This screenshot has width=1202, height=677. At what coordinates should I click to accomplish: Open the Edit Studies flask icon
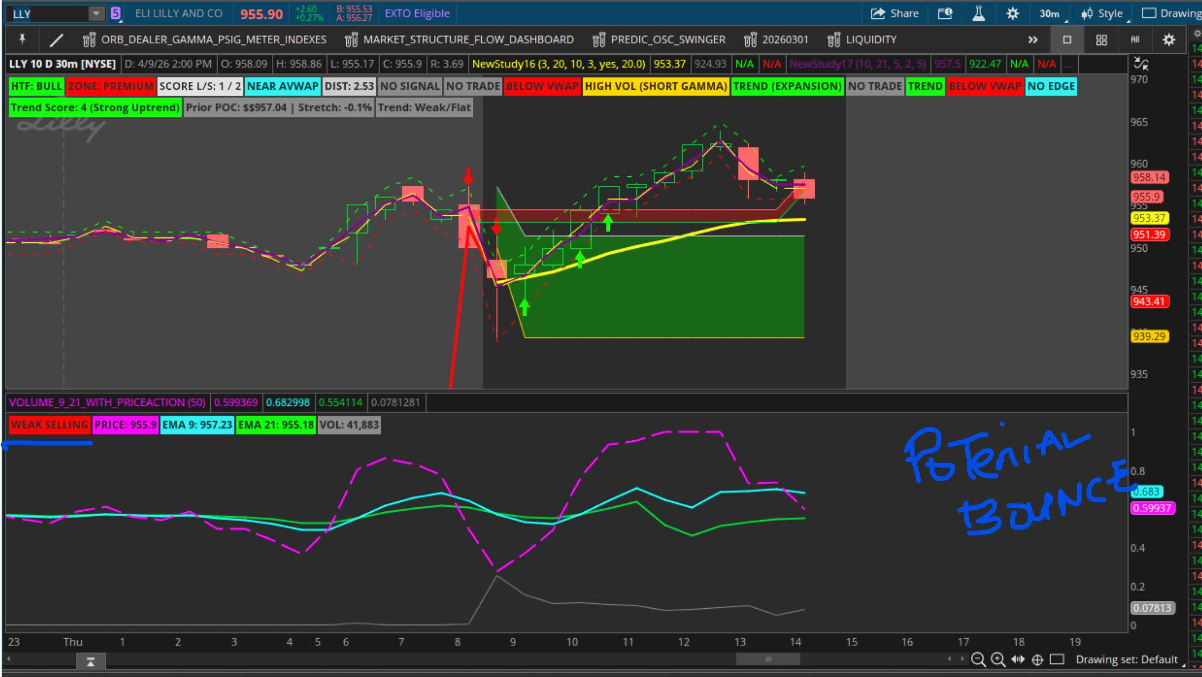978,13
